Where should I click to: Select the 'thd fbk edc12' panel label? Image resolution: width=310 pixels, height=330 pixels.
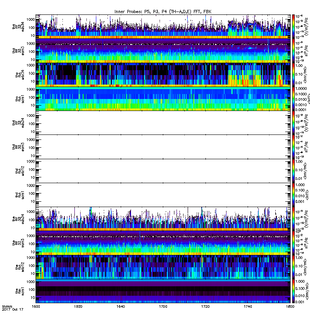pos(20,171)
